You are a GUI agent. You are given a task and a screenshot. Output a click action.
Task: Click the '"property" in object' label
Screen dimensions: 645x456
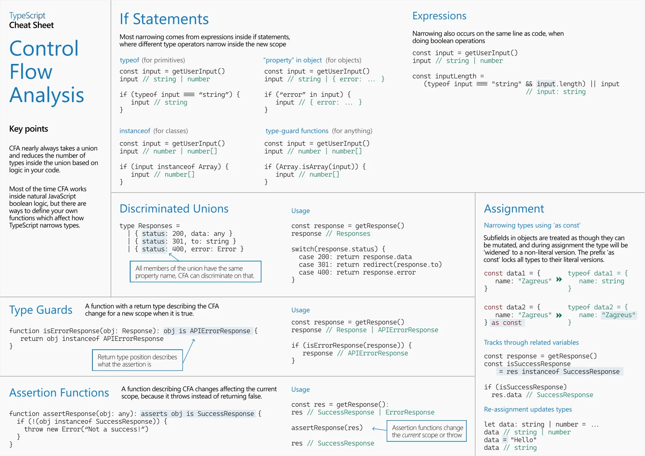(293, 60)
